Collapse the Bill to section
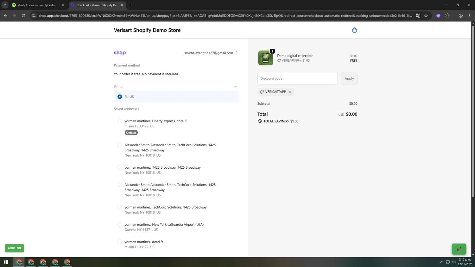Viewport: 475px width, 267px height. pos(235,86)
